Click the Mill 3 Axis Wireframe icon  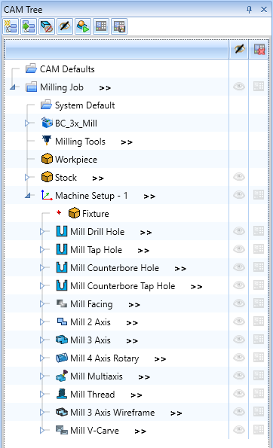pos(62,412)
